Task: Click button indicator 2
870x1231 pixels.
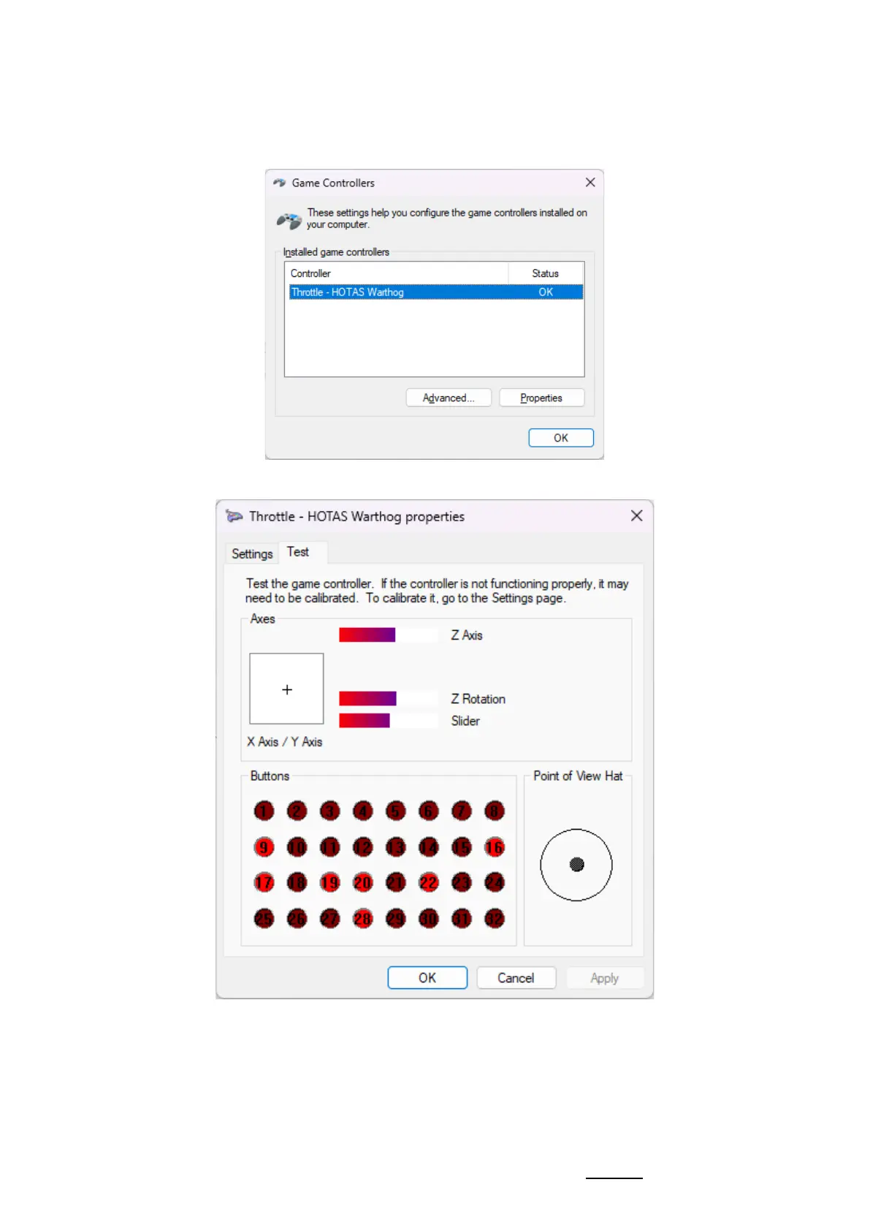Action: pos(297,811)
